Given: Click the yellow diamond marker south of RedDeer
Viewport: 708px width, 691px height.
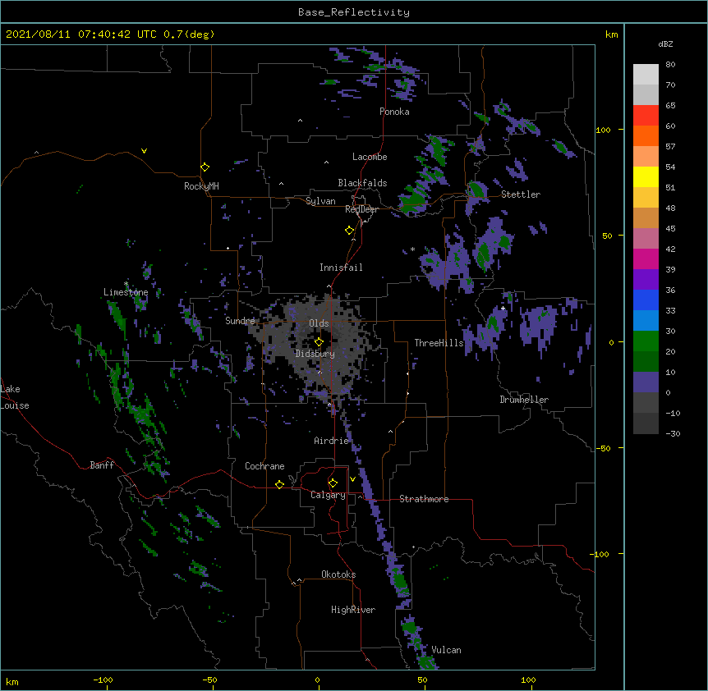Looking at the screenshot, I should tap(350, 231).
